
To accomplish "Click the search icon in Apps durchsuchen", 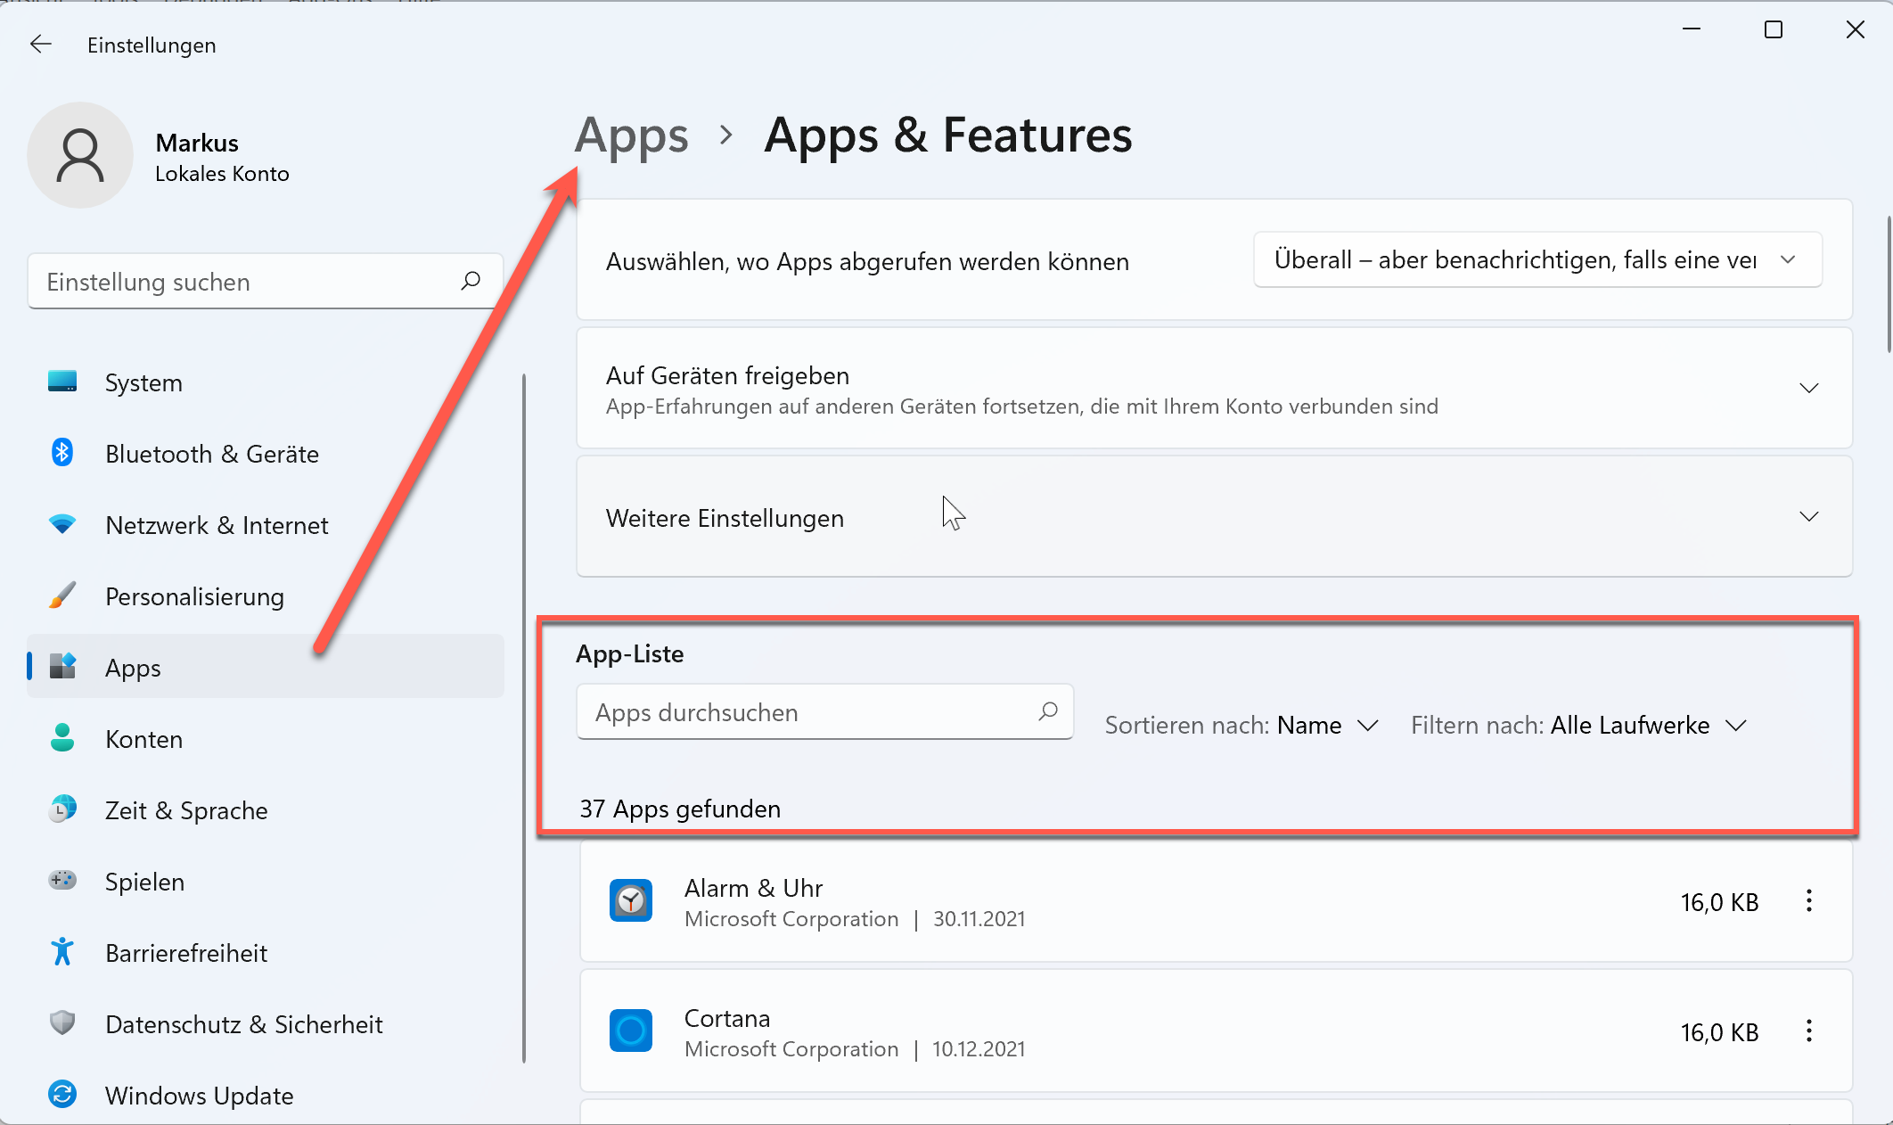I will [1048, 711].
